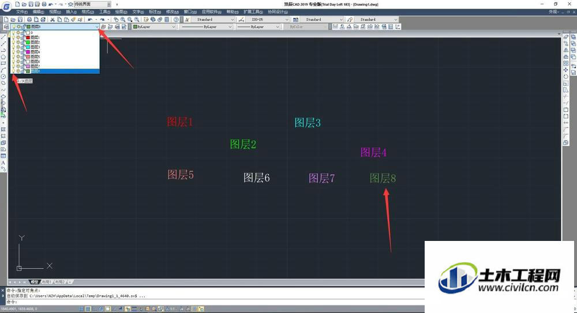Open the 绘图 menu
The width and height of the screenshot is (577, 313).
[x=121, y=12]
